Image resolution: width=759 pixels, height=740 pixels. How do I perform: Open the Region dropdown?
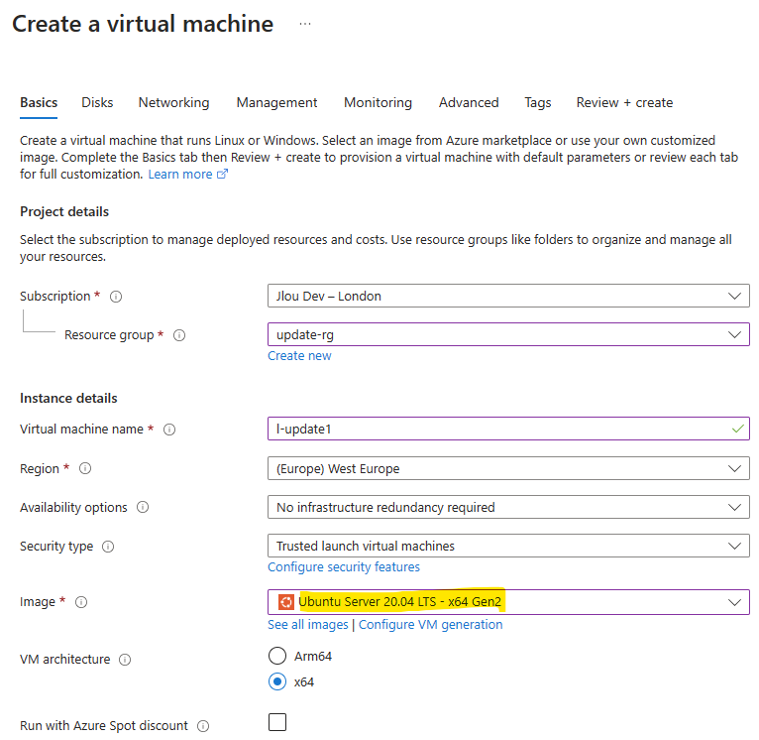tap(508, 468)
